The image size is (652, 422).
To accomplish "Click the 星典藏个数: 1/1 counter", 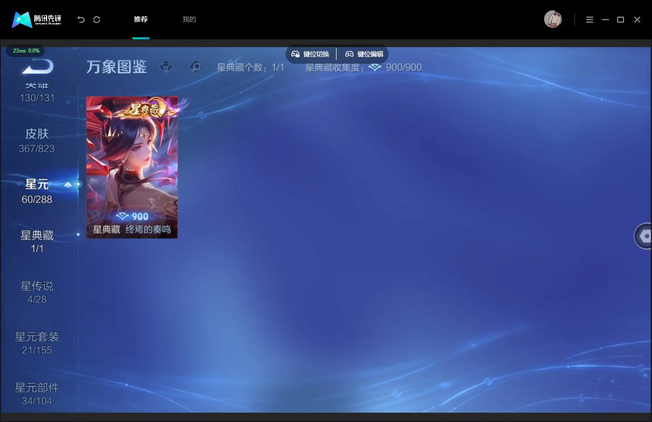I will (251, 67).
